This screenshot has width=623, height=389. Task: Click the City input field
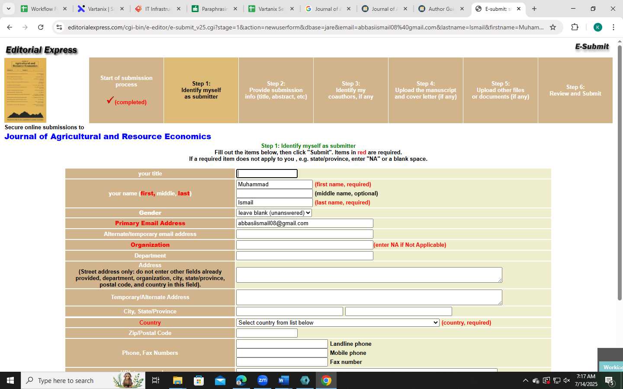pos(289,311)
